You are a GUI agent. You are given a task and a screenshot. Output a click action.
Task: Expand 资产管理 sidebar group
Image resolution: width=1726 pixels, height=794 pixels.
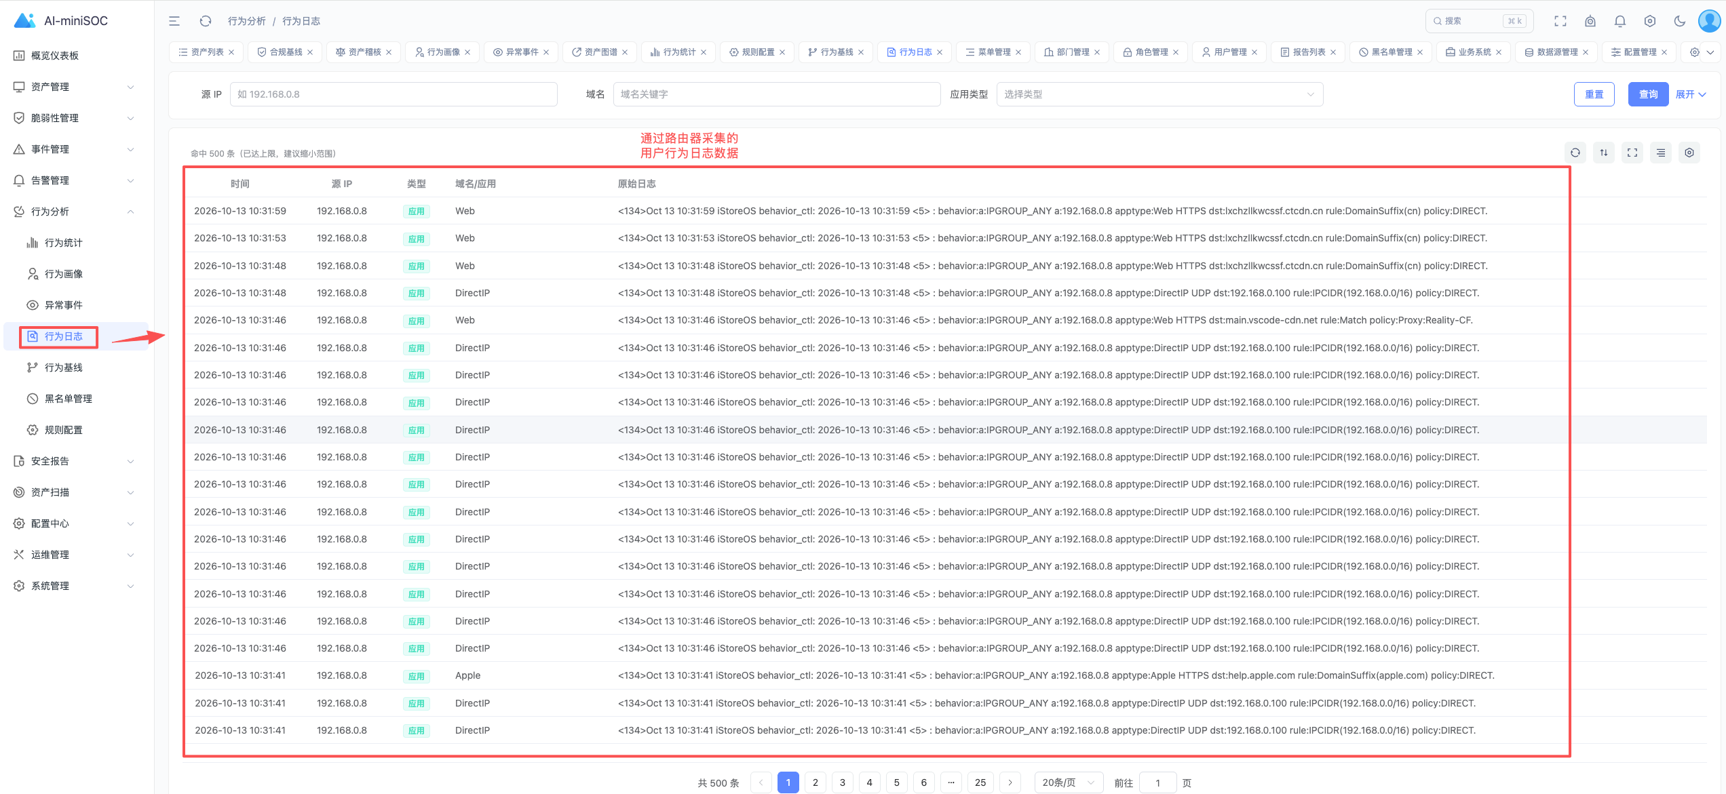[x=75, y=87]
